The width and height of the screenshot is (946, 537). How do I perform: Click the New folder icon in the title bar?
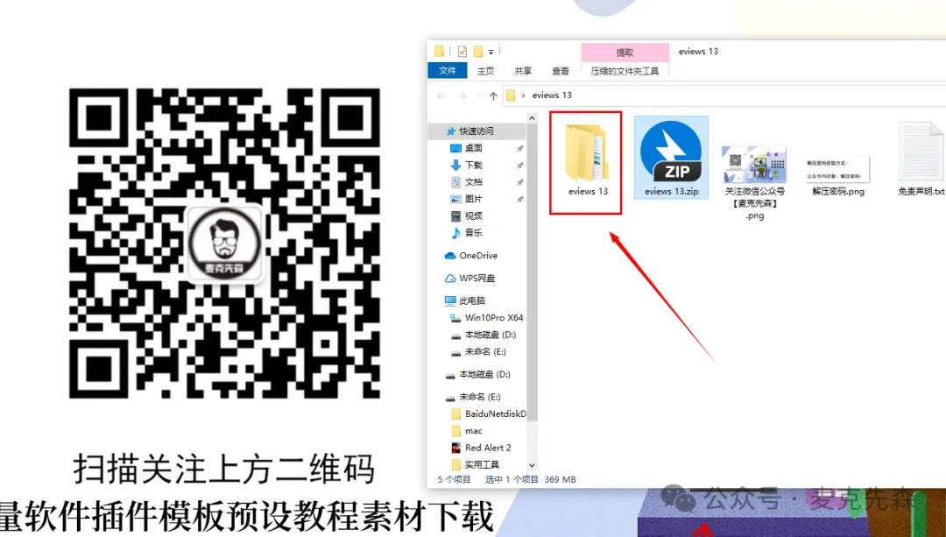[x=478, y=52]
